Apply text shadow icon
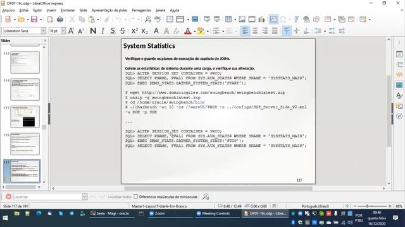This screenshot has height=227, width=405. 156,31
